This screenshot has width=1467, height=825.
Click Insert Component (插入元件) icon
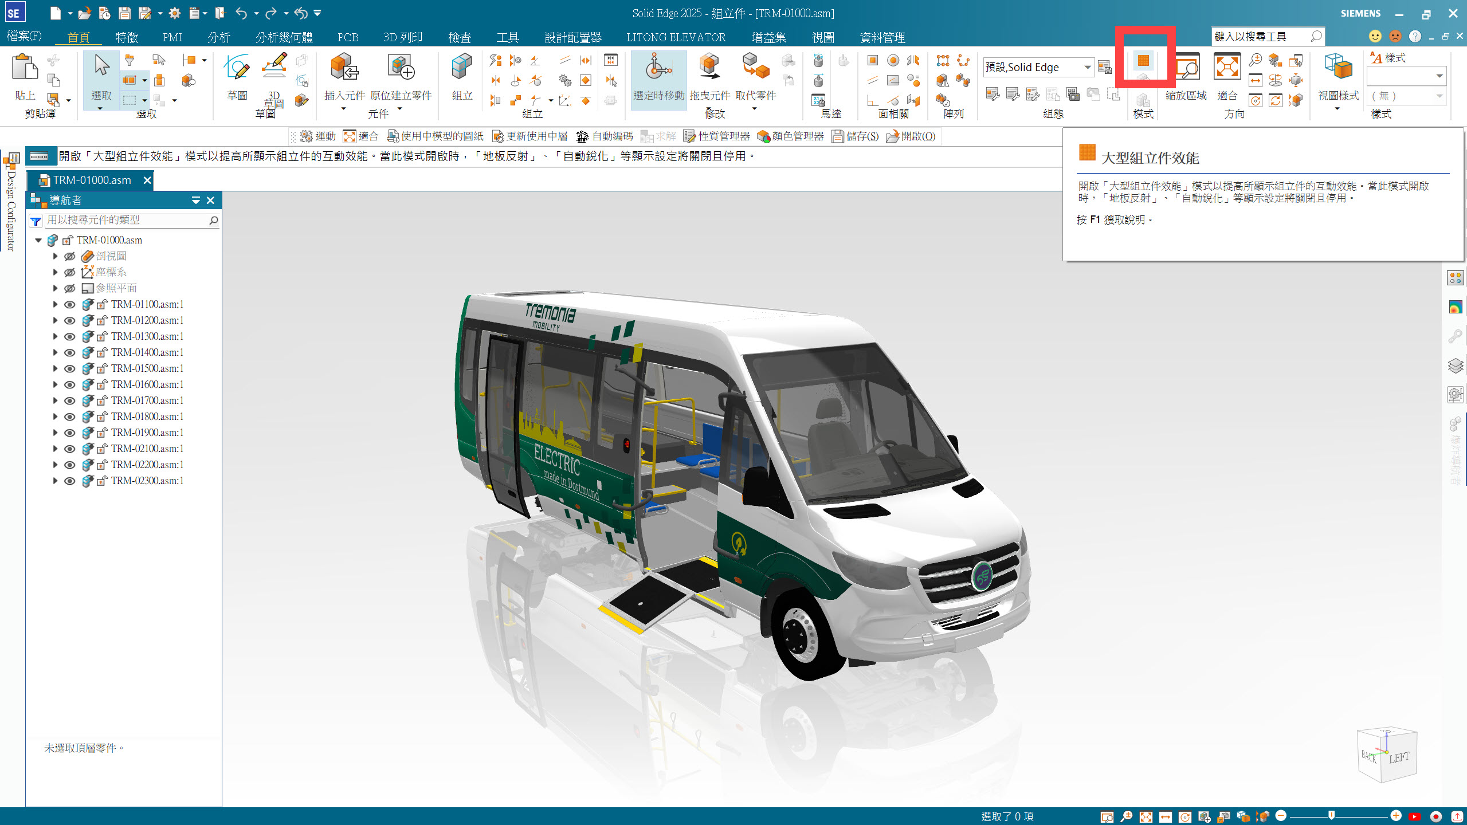[x=344, y=66]
